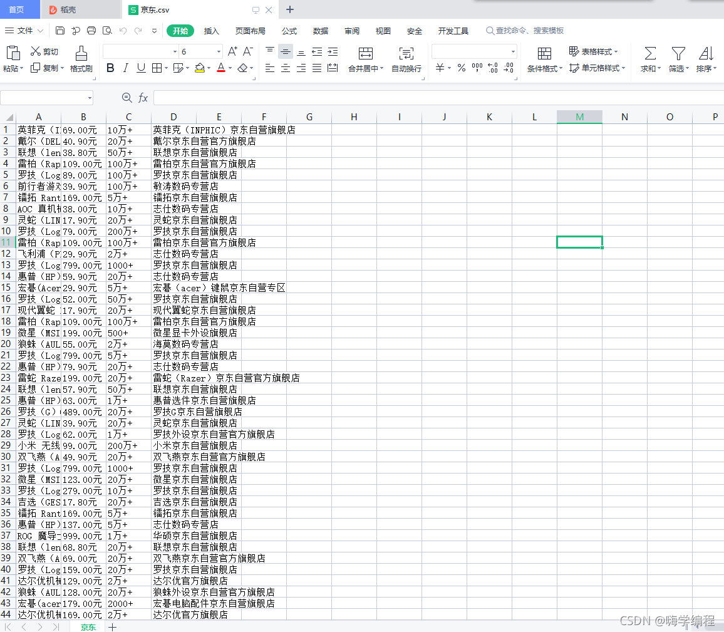Click the cell borders icon
This screenshot has width=724, height=632.
point(157,68)
